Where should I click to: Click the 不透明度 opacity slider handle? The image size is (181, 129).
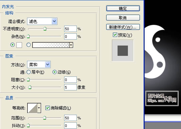tap(45, 29)
